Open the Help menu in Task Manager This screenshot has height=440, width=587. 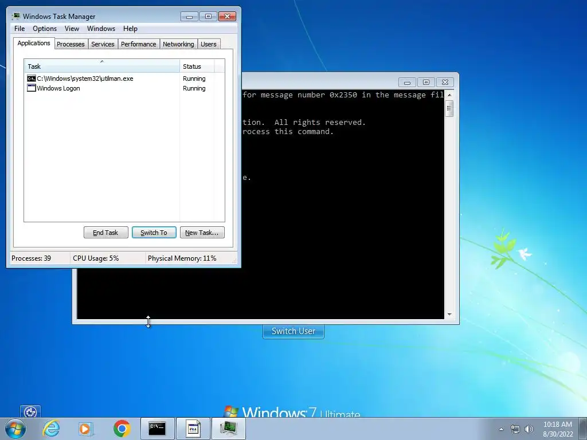pyautogui.click(x=130, y=29)
